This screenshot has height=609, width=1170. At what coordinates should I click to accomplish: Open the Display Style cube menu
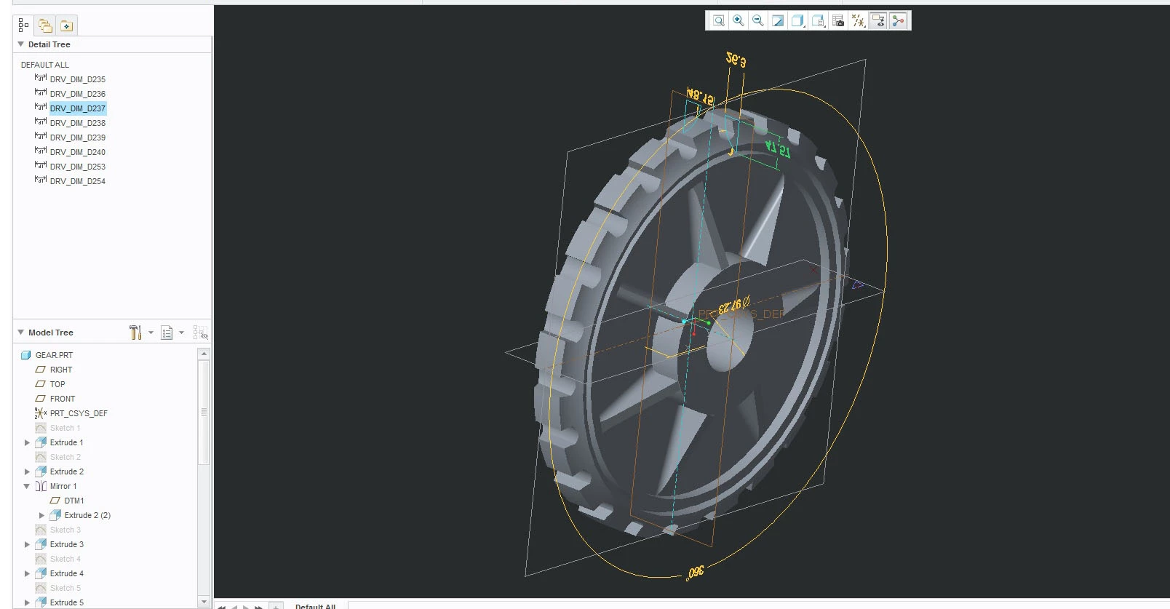798,20
